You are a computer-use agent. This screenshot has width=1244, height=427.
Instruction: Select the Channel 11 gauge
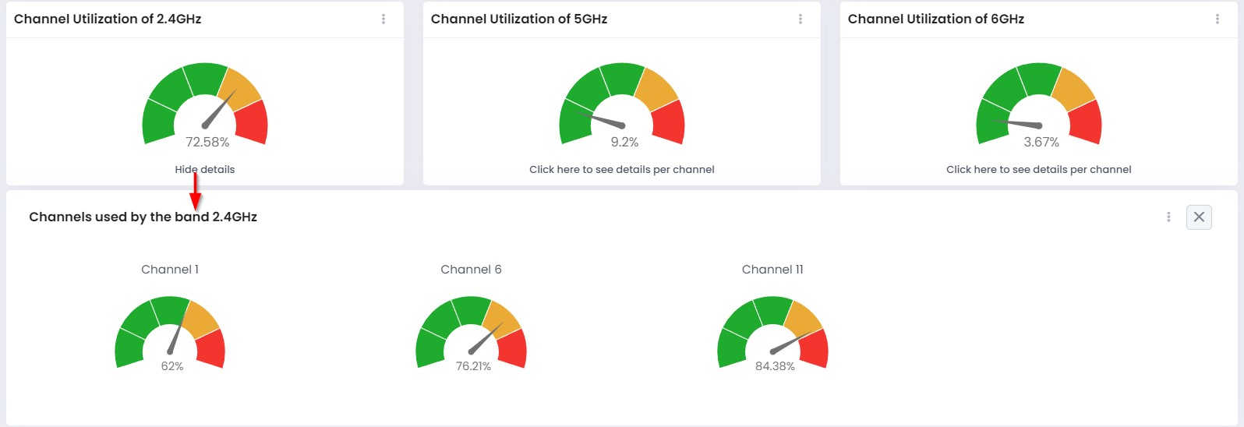tap(772, 331)
